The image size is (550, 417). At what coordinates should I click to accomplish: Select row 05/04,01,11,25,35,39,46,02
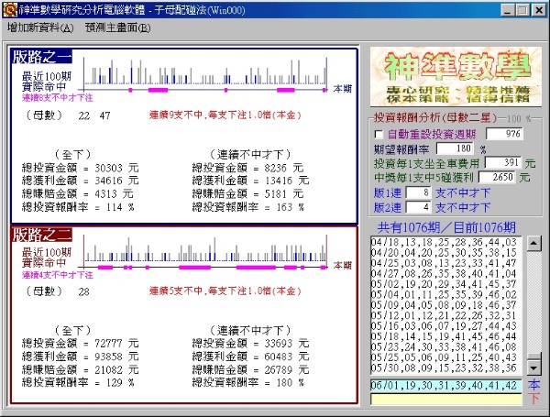(x=444, y=294)
